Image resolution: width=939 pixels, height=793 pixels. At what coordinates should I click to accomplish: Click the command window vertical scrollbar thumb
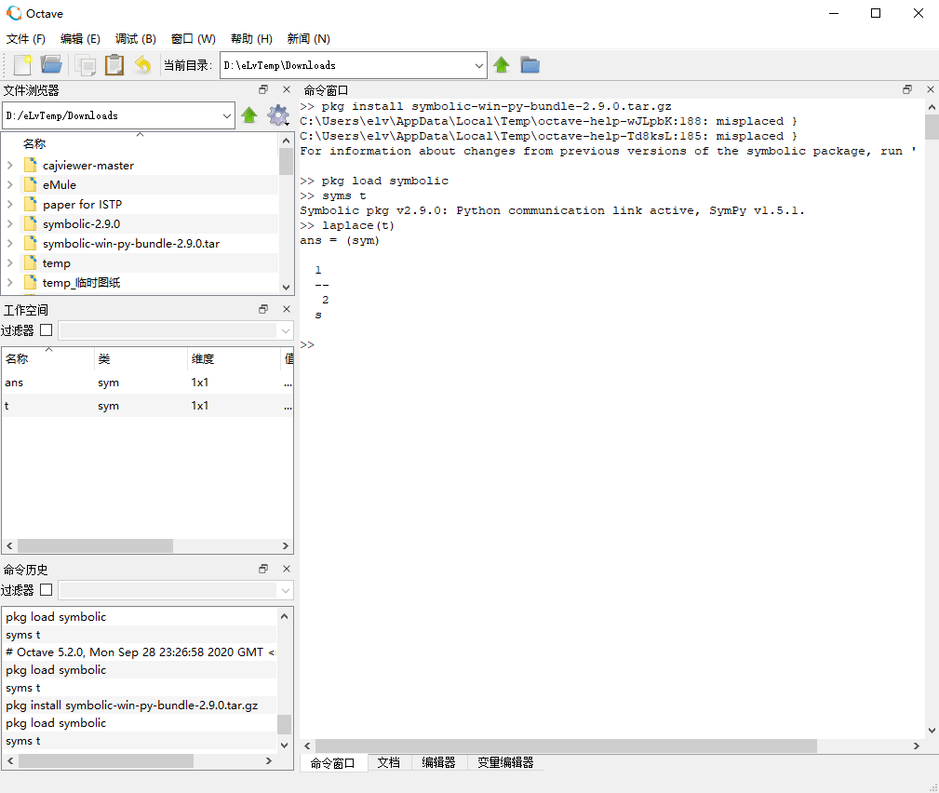[932, 127]
